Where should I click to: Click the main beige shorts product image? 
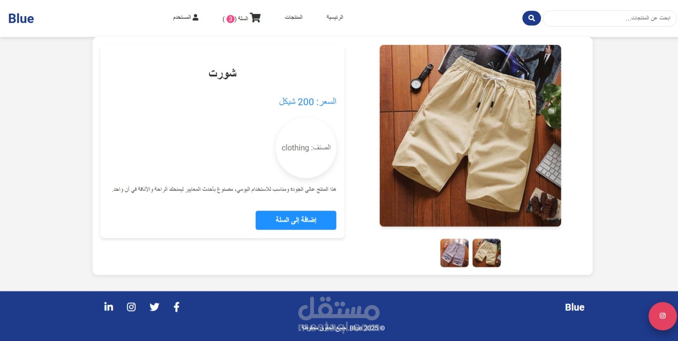(470, 136)
